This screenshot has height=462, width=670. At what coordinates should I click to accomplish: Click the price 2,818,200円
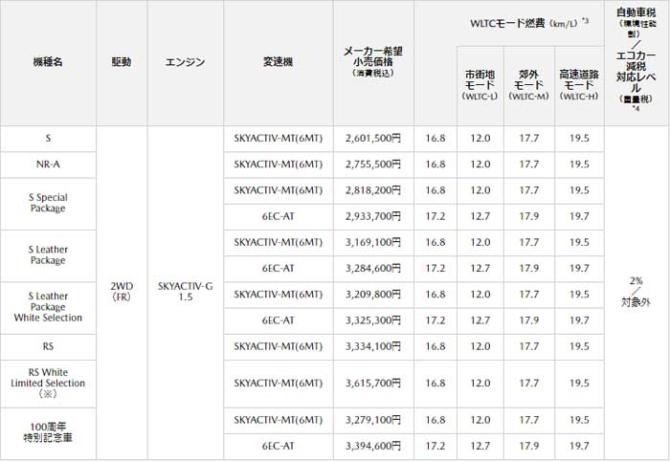373,190
